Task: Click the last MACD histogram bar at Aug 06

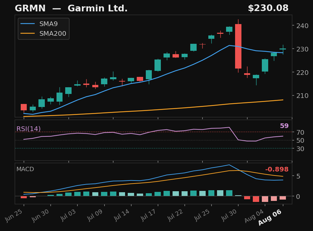Action: tap(283, 198)
